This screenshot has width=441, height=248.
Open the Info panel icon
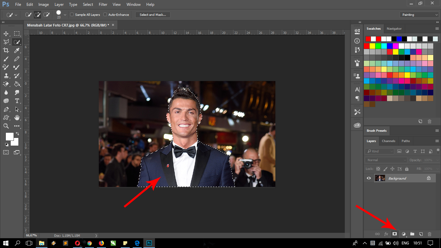tap(357, 41)
